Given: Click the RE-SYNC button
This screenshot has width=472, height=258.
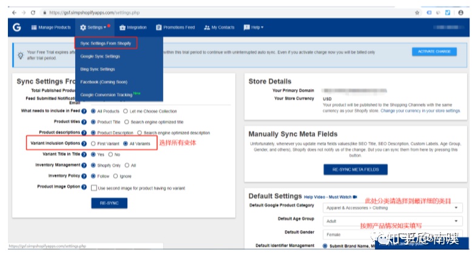Looking at the screenshot, I should (109, 203).
